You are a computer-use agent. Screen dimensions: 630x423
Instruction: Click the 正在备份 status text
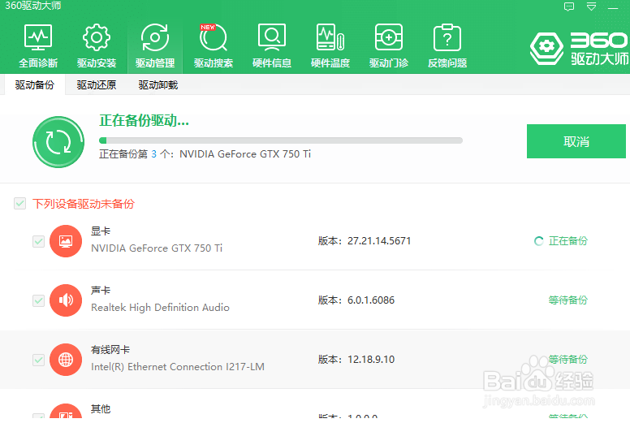(x=568, y=241)
